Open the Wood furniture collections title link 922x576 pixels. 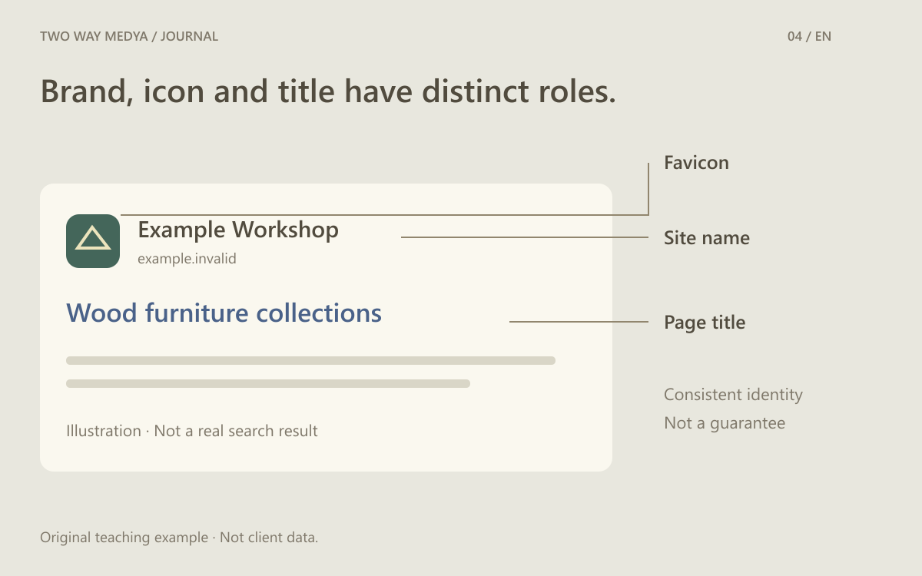click(x=224, y=313)
